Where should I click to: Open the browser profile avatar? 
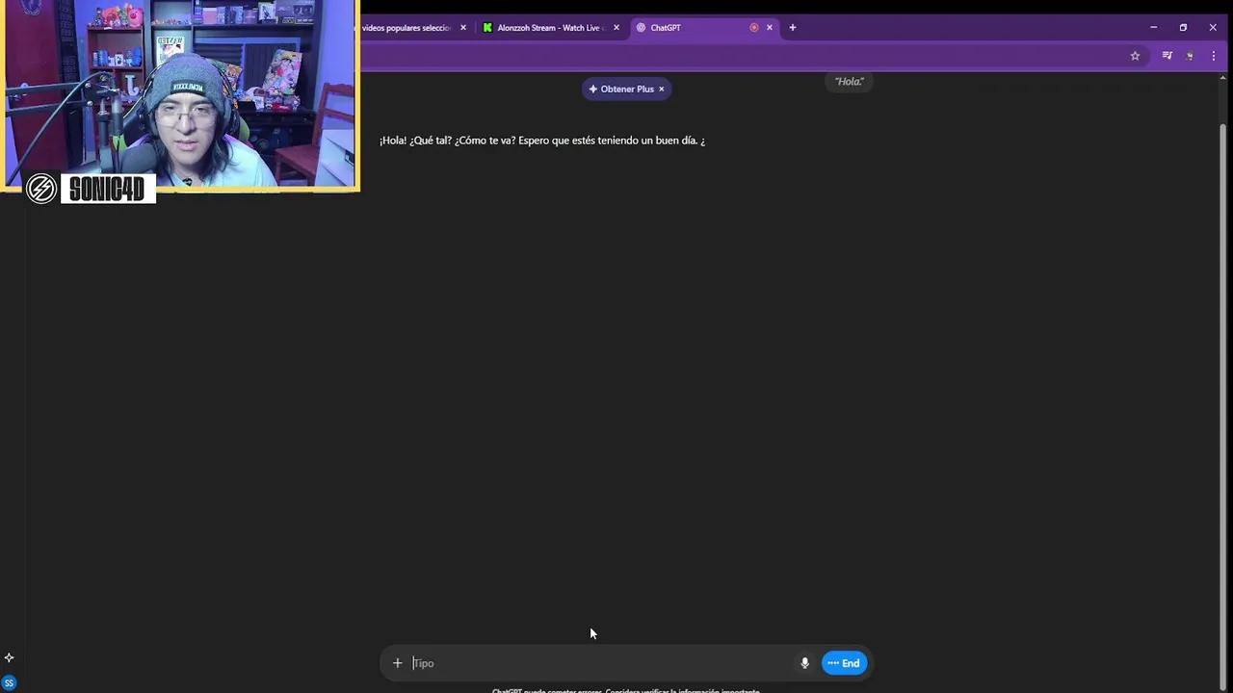tap(1191, 56)
